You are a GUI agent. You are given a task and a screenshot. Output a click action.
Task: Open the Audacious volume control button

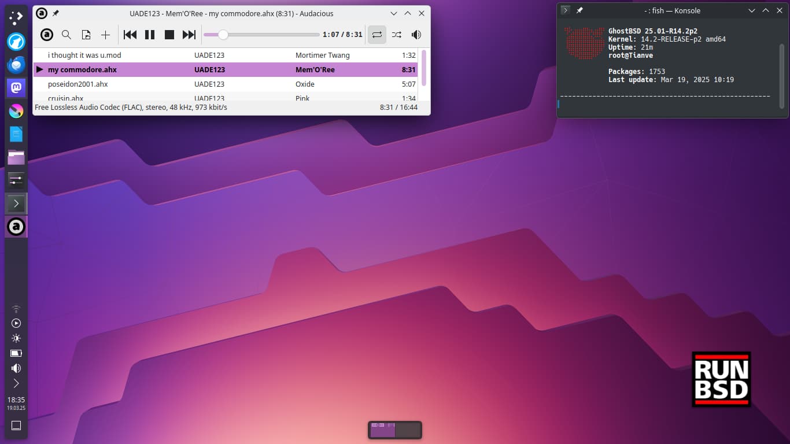click(416, 35)
